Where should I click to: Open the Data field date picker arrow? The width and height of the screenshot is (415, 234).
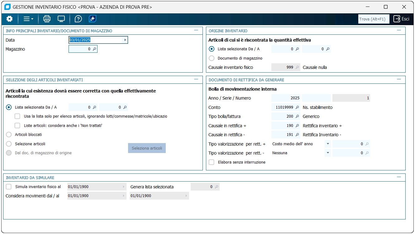coord(125,40)
